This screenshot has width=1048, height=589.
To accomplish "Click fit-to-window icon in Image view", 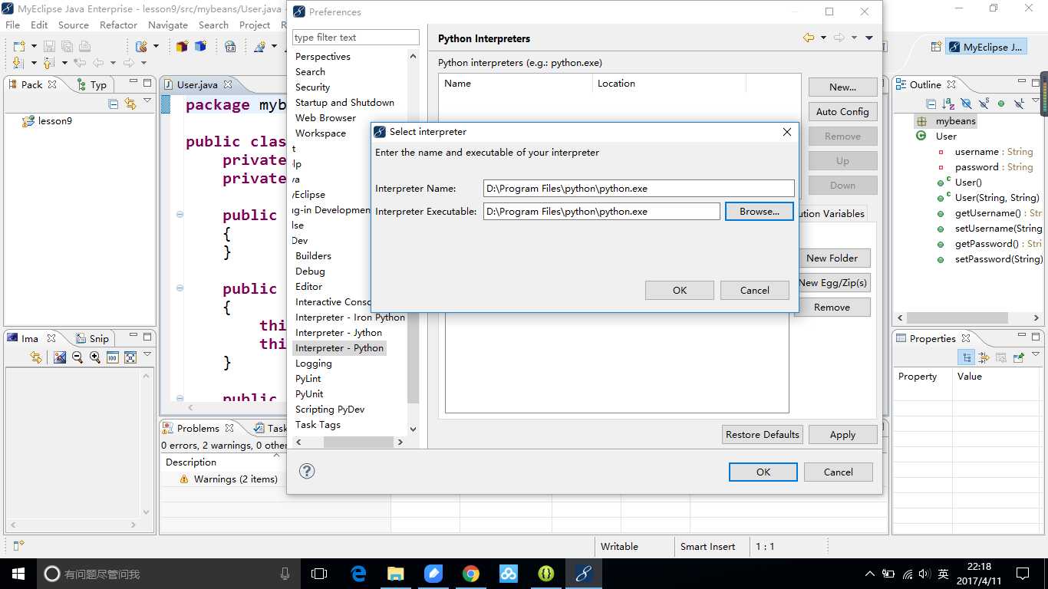I will pos(130,357).
